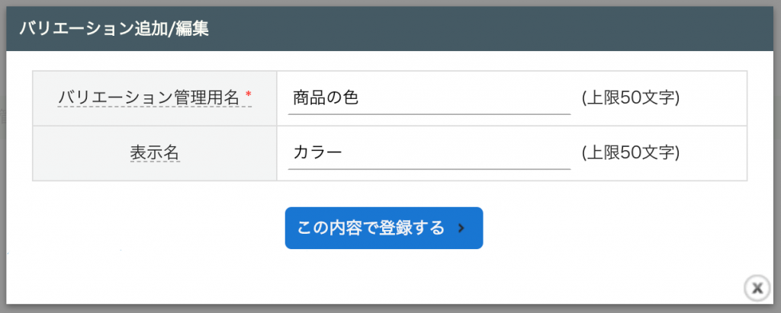Click the gray label cell of 表示名 row
This screenshot has height=313, width=781.
(154, 153)
